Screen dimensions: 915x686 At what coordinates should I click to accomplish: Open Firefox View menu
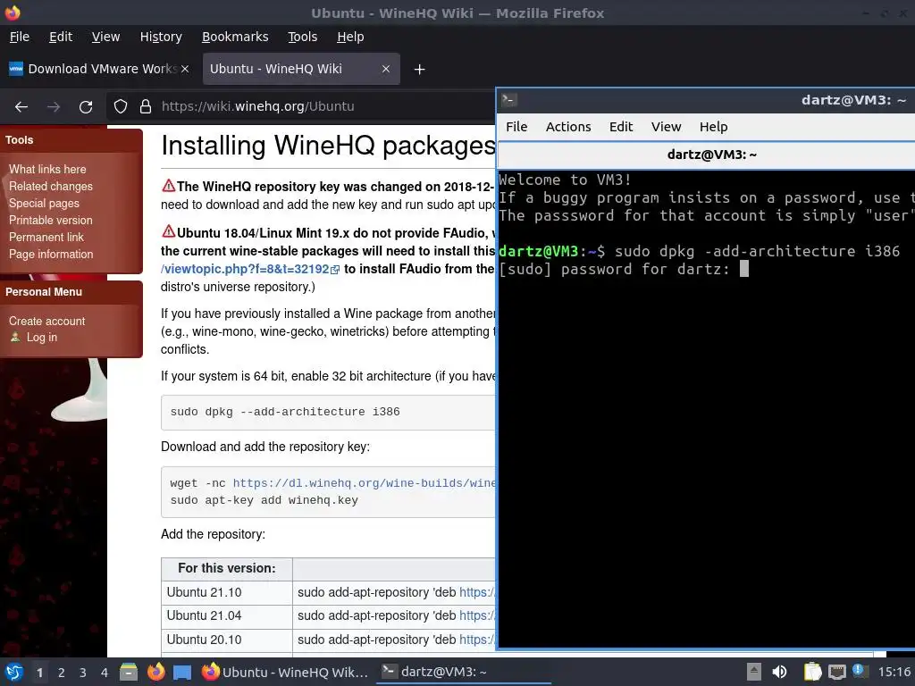(105, 37)
